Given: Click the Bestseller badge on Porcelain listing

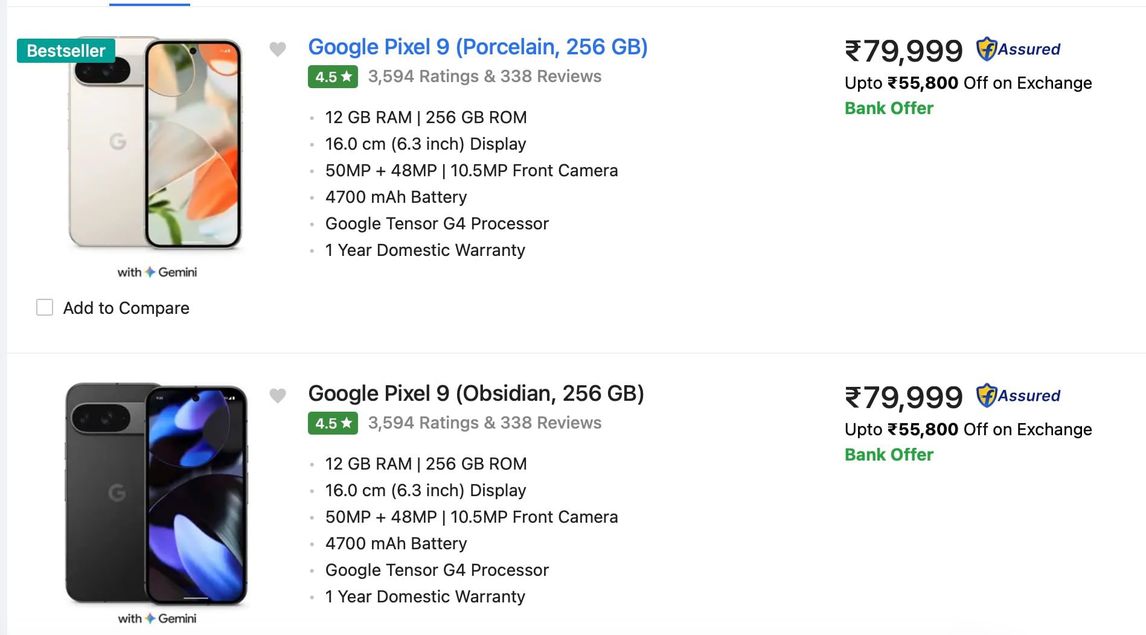Looking at the screenshot, I should [x=65, y=51].
